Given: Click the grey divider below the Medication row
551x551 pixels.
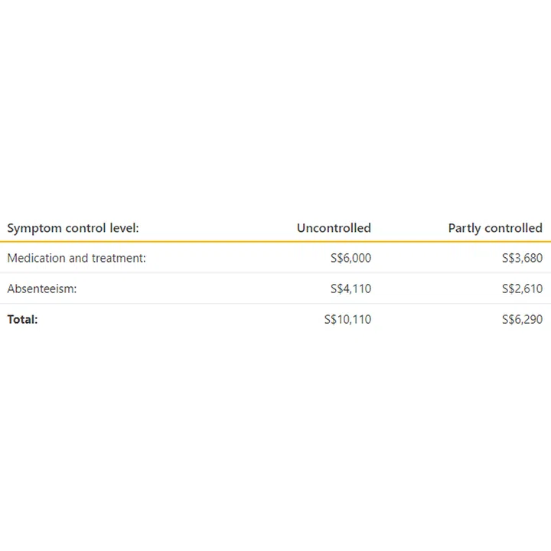Looking at the screenshot, I should point(275,273).
